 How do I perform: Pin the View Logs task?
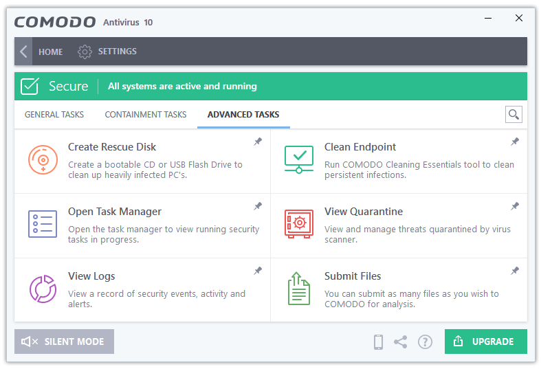[258, 271]
